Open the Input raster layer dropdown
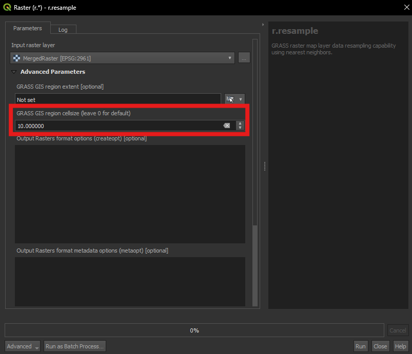The width and height of the screenshot is (412, 354). 122,58
